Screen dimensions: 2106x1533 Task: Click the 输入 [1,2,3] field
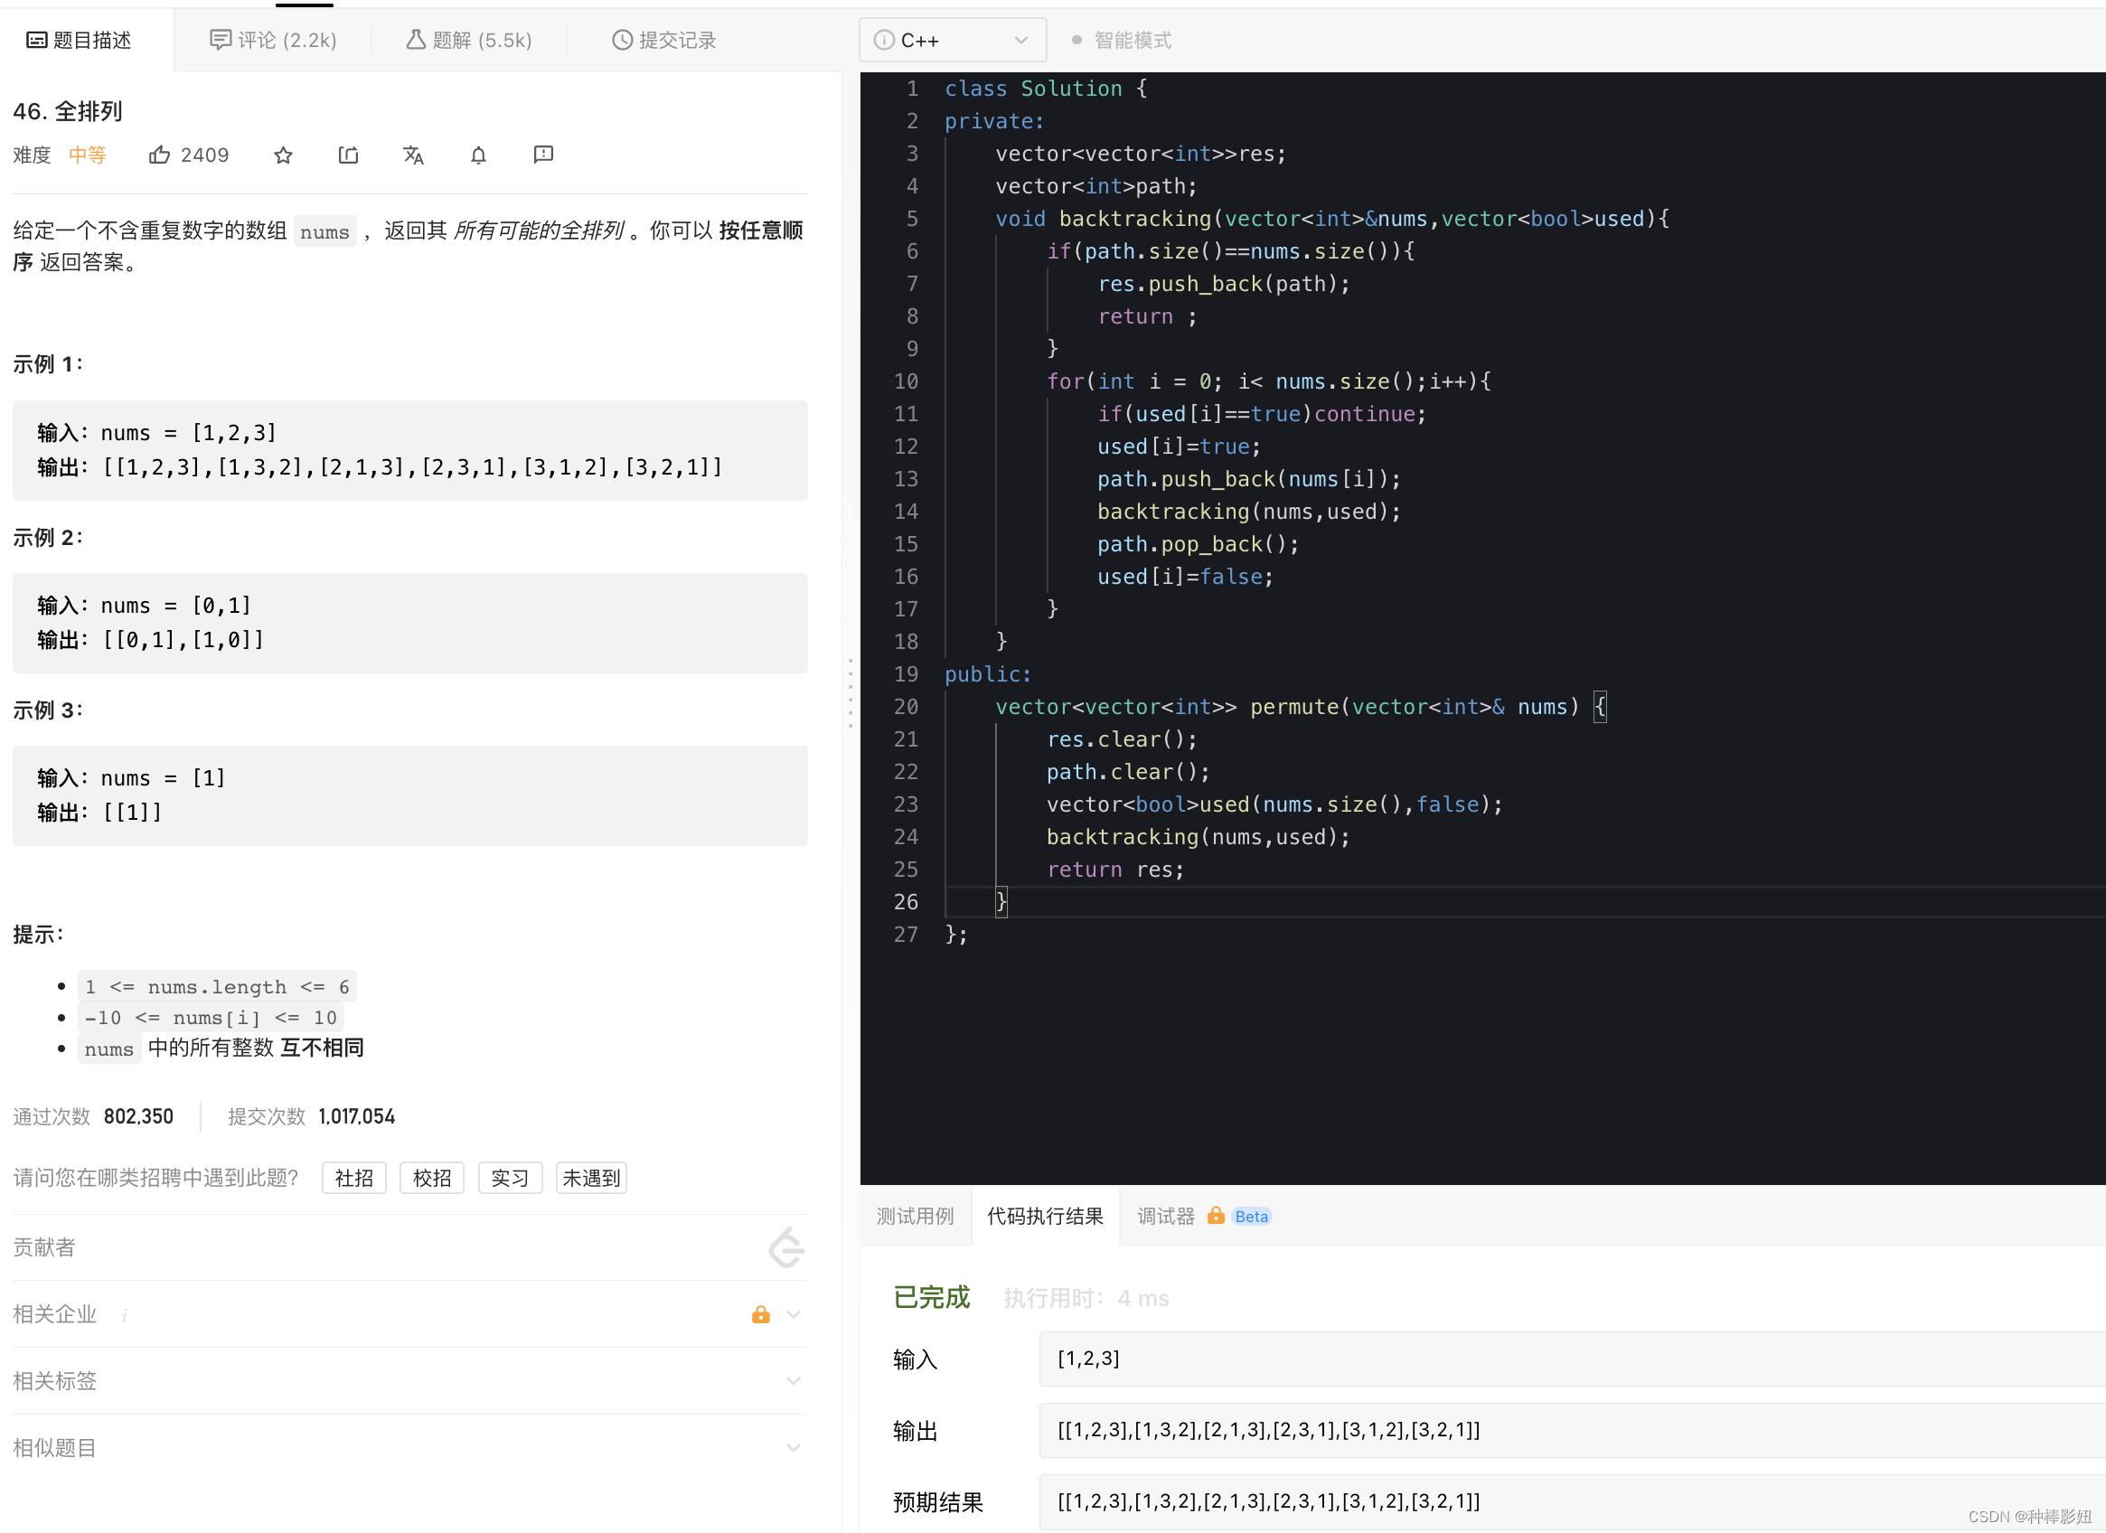pyautogui.click(x=1569, y=1359)
